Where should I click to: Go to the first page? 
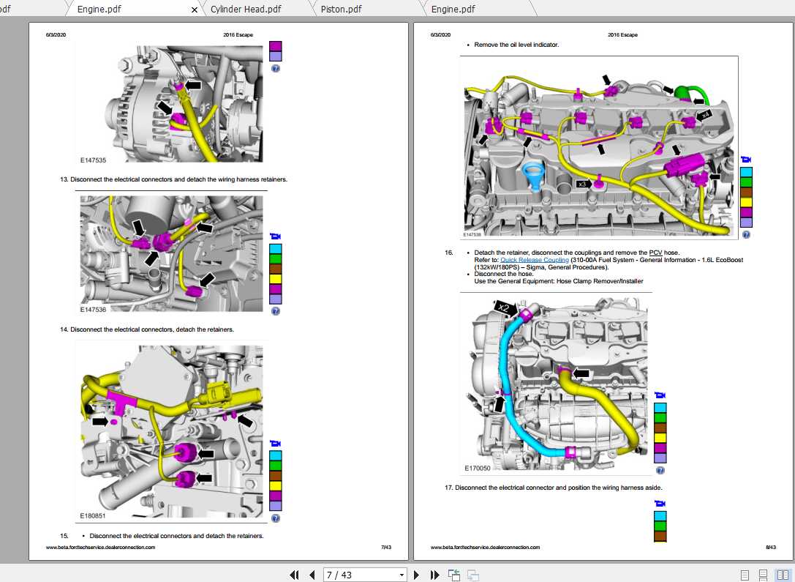295,575
